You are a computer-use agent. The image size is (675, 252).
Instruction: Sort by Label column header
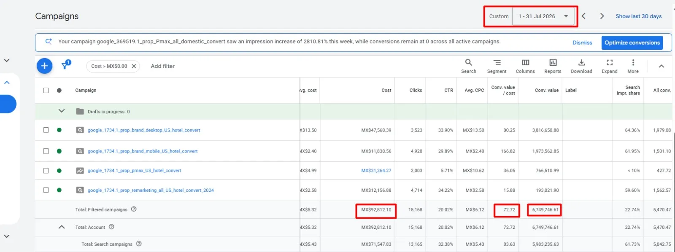(x=571, y=90)
